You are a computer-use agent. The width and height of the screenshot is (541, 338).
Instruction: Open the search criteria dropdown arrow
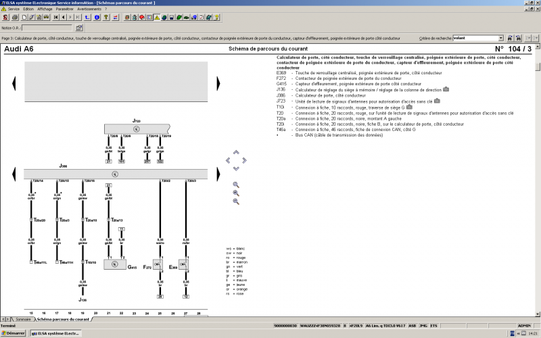[500, 39]
